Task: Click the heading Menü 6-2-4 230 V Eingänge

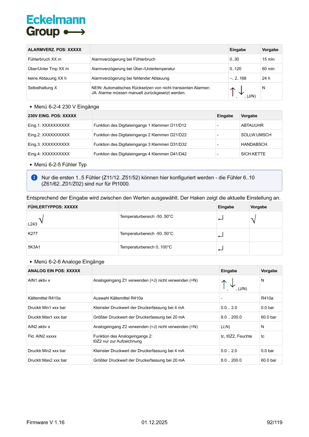Action: [x=67, y=107]
